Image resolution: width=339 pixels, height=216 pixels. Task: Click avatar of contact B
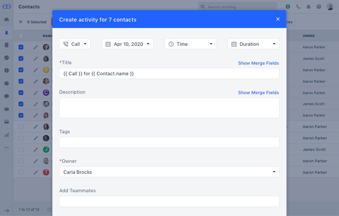tap(46, 70)
